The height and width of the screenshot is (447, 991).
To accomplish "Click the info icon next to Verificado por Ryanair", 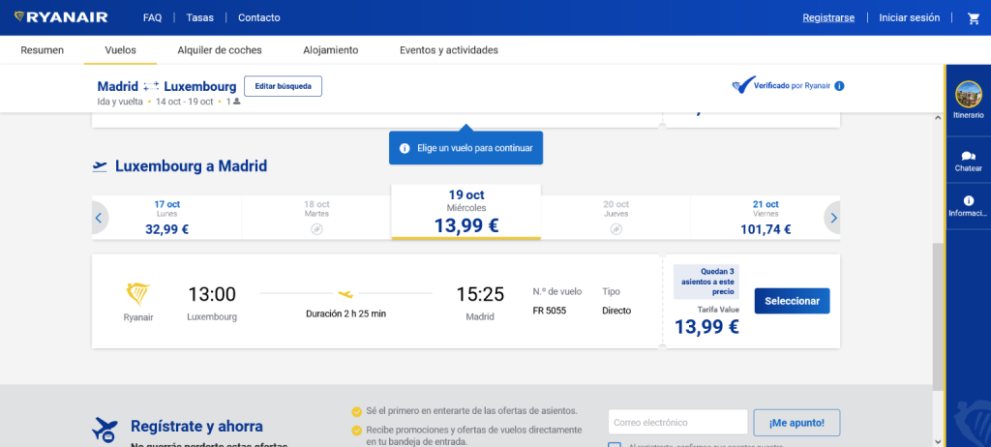I will tap(839, 86).
